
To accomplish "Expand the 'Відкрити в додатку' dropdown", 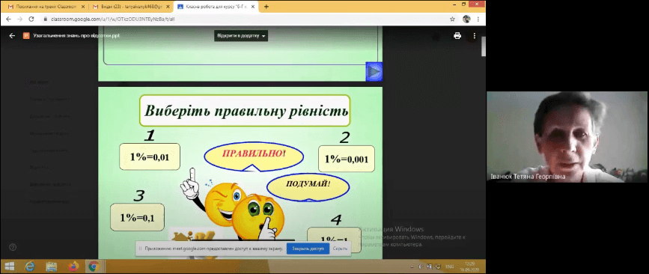I will click(x=241, y=36).
